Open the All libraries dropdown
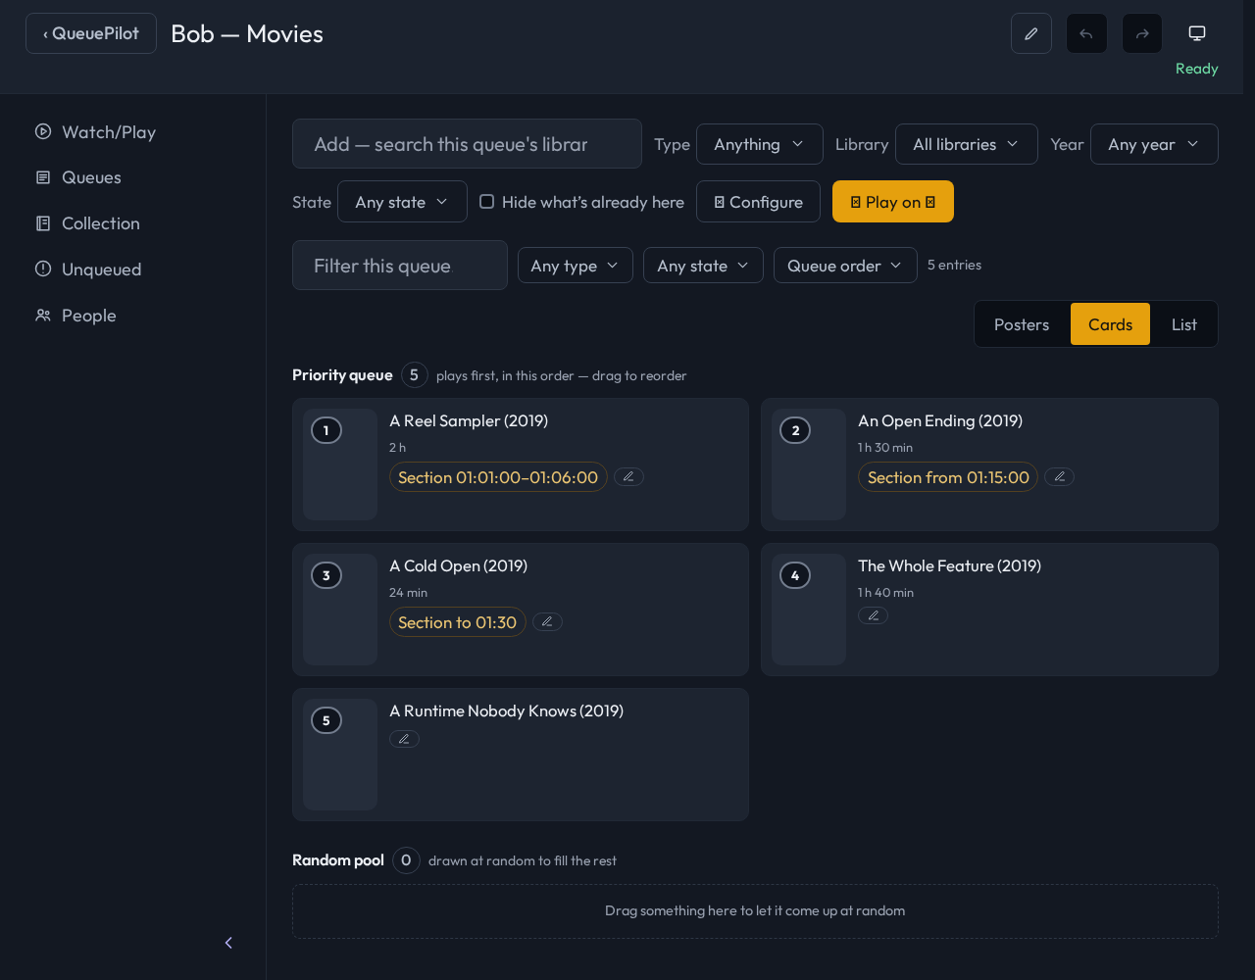Image resolution: width=1255 pixels, height=980 pixels. [966, 144]
